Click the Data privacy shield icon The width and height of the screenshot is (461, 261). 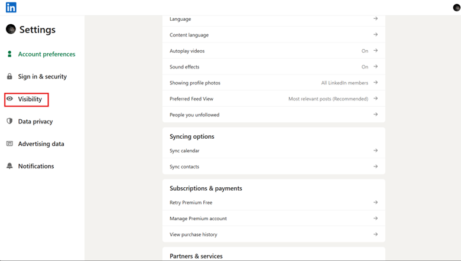(9, 121)
